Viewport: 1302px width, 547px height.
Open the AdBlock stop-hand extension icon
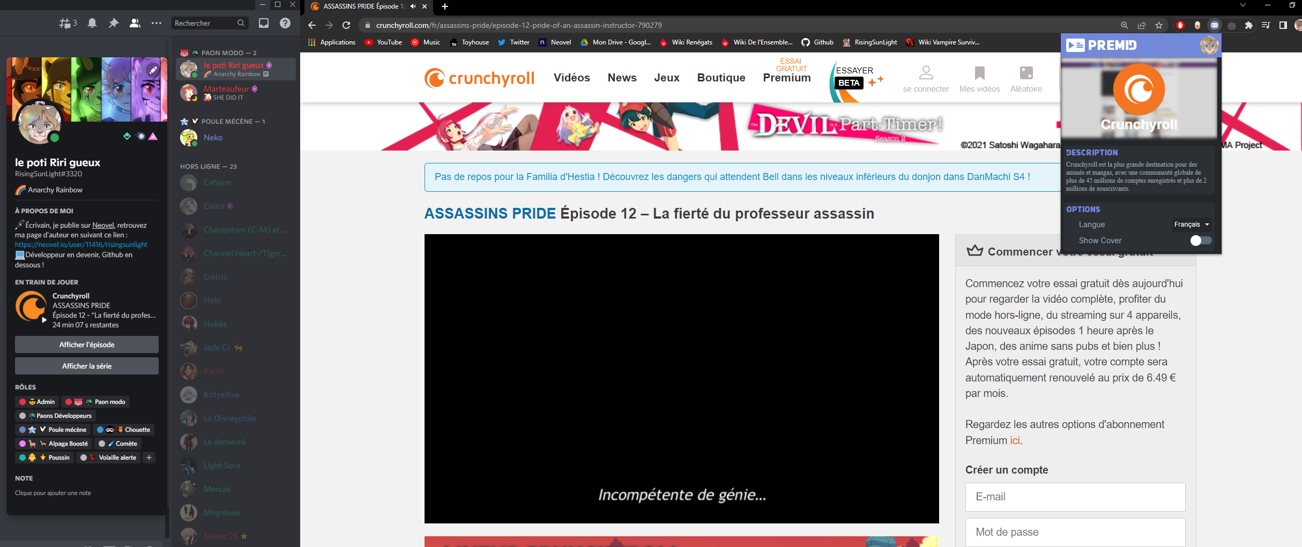tap(1180, 25)
